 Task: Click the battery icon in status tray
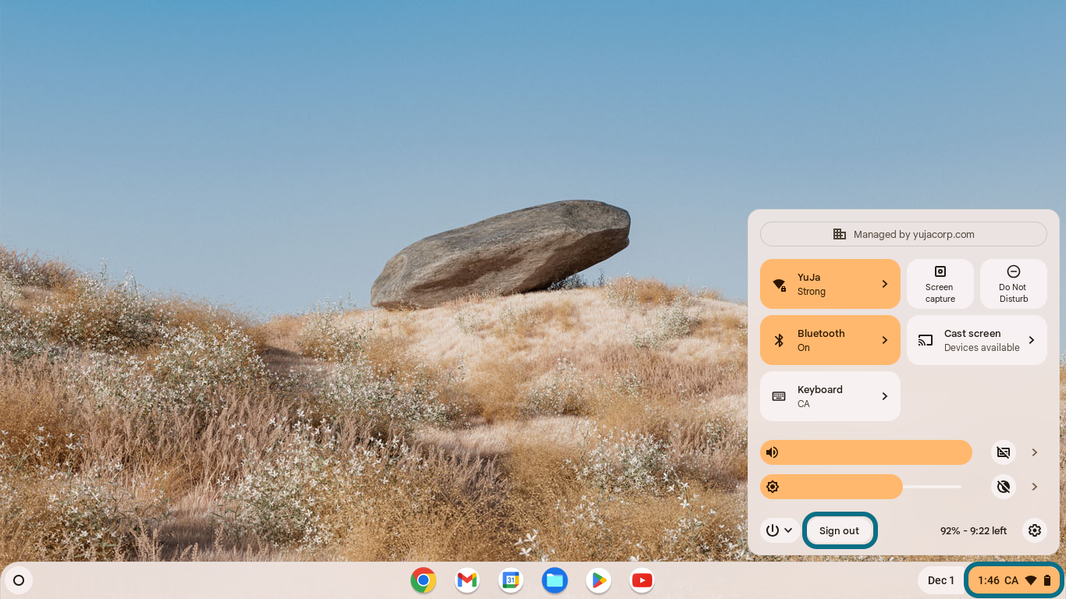pyautogui.click(x=1047, y=580)
